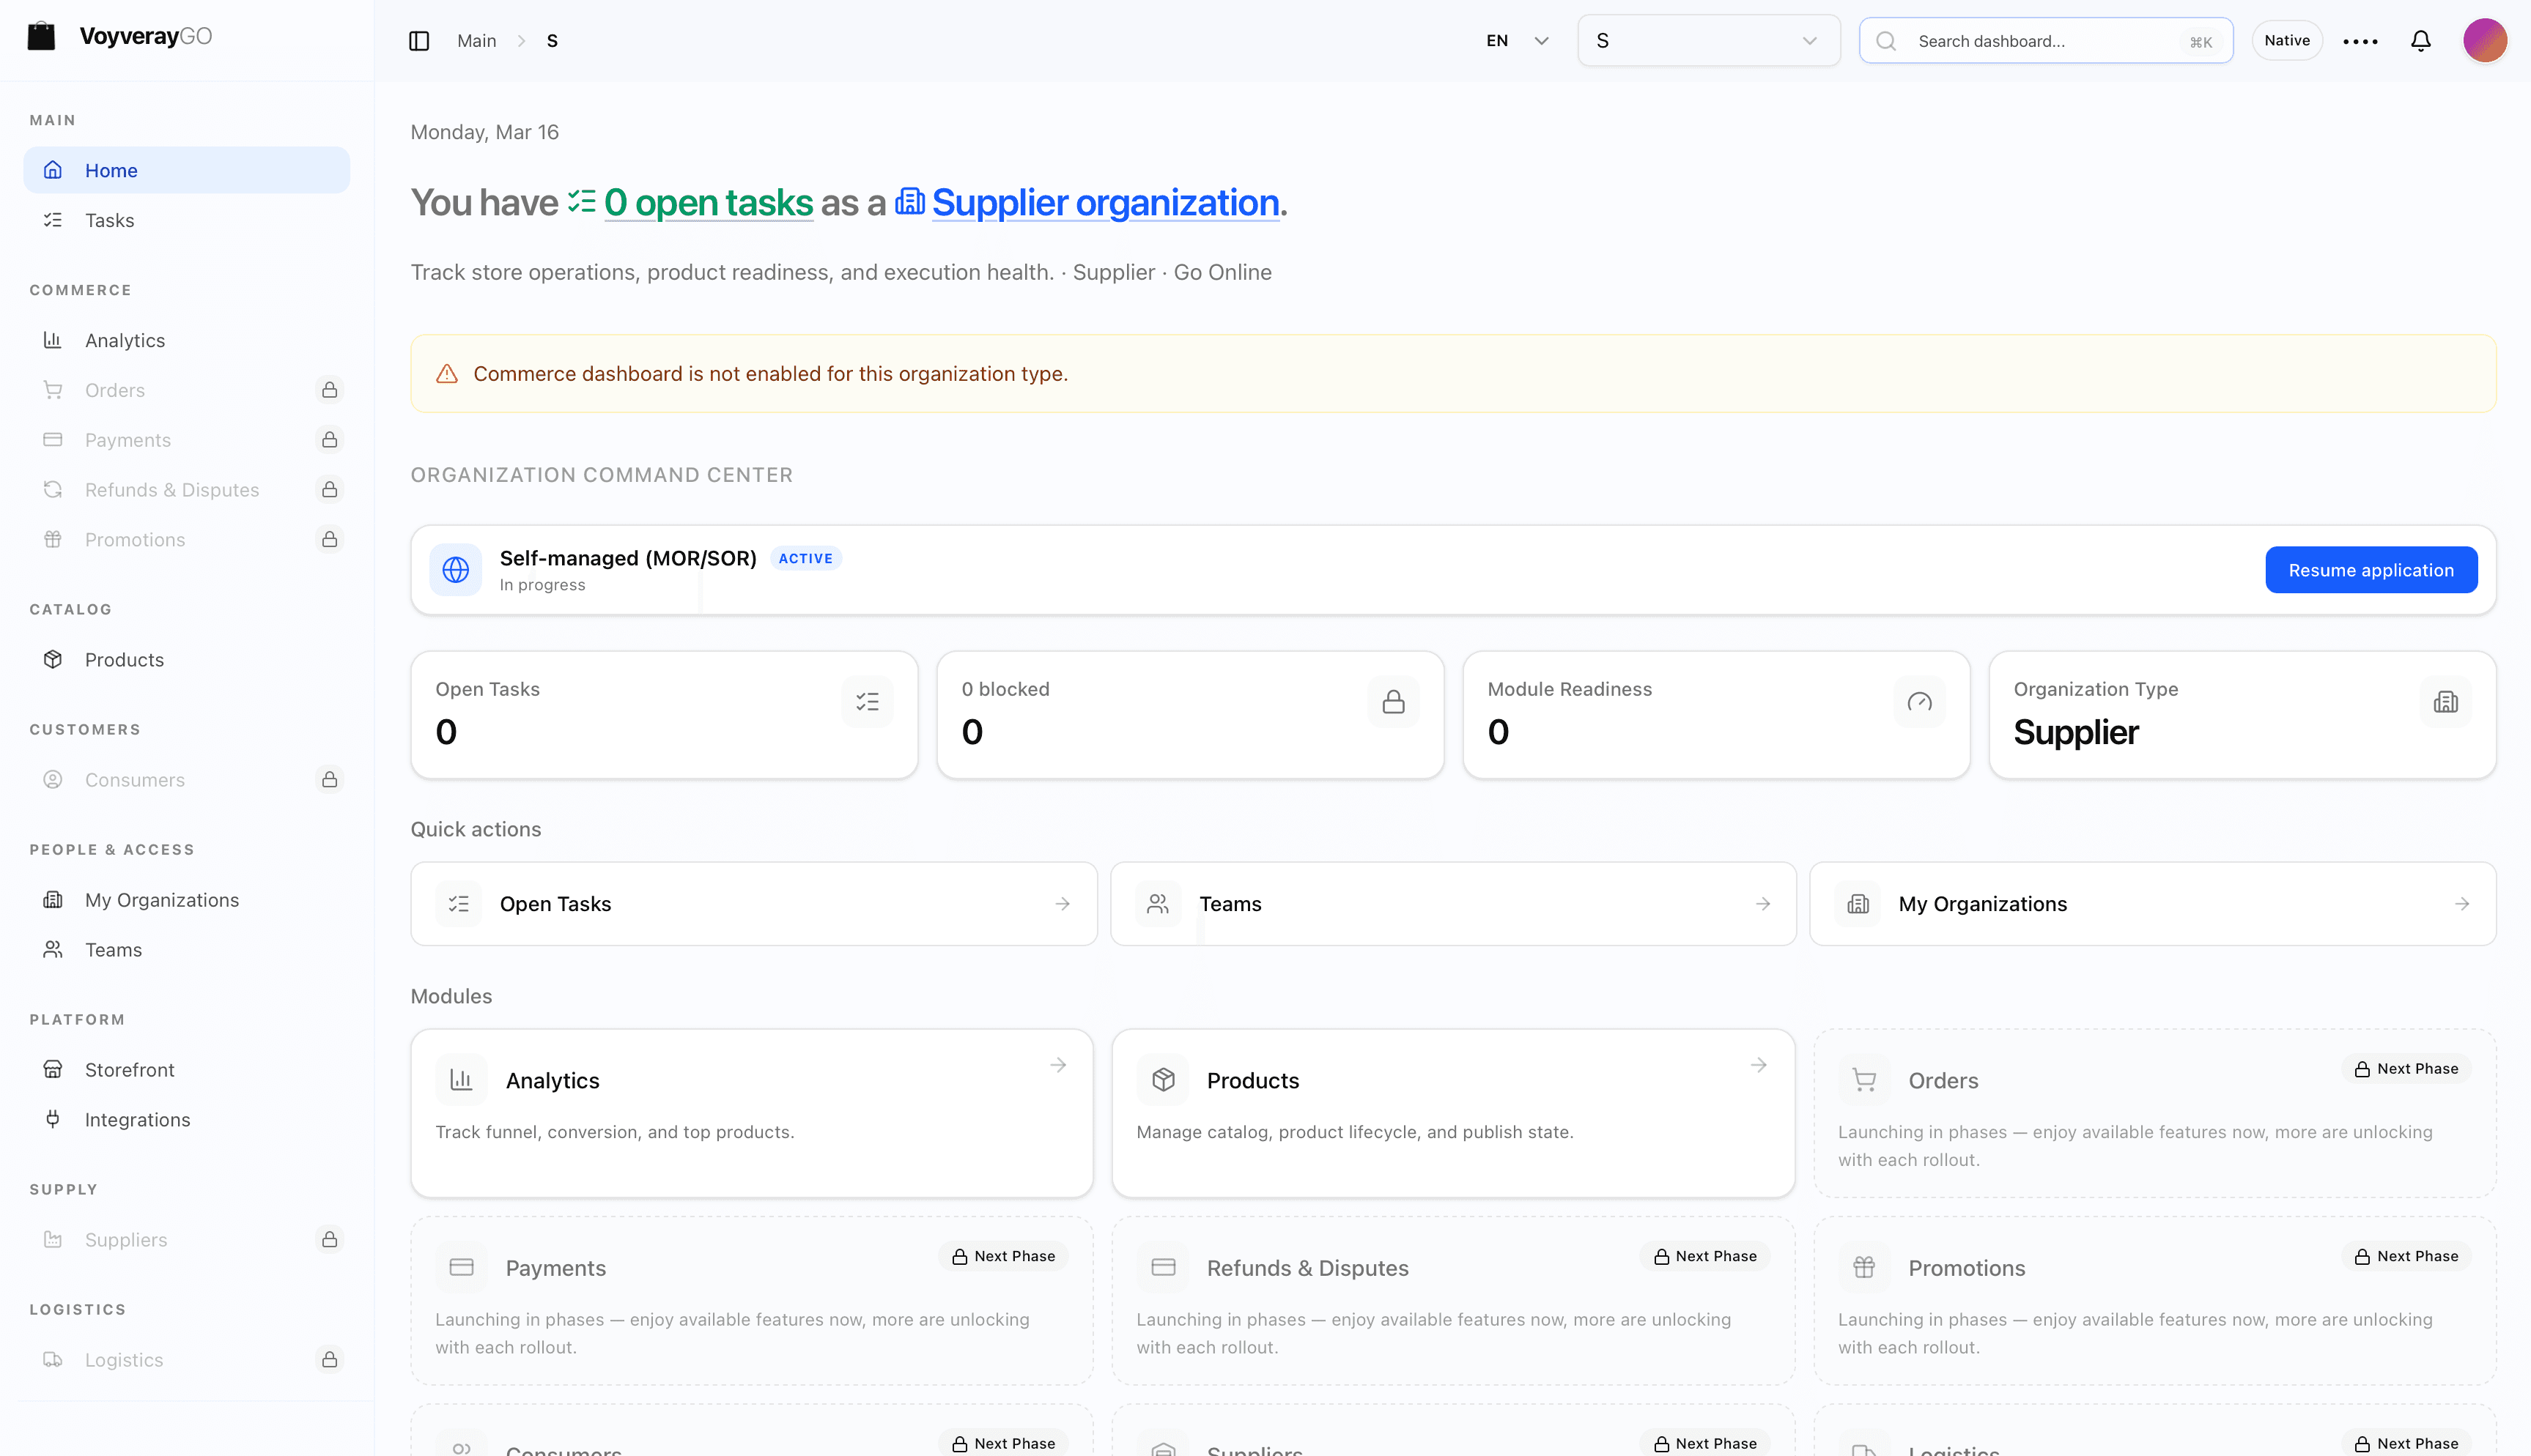Click Next Phase badge on Refunds & Disputes card
The width and height of the screenshot is (2531, 1456).
point(1704,1256)
